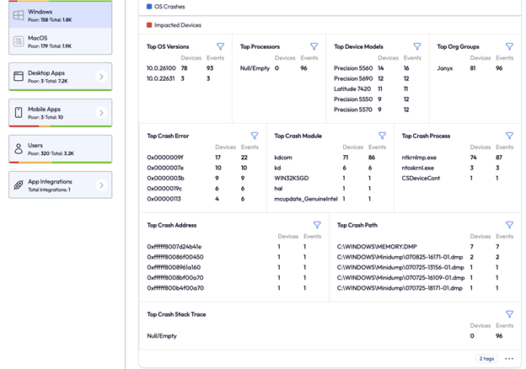Image resolution: width=526 pixels, height=369 pixels.
Task: Open the 2 tags button
Action: (x=486, y=359)
